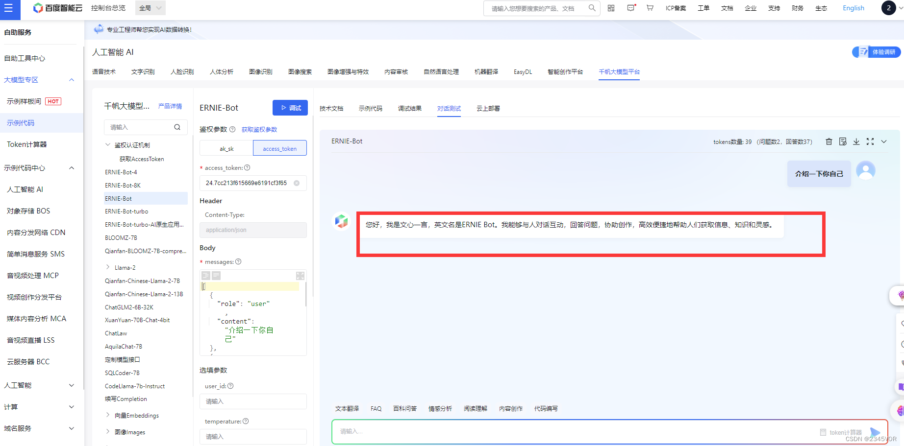Image resolution: width=904 pixels, height=446 pixels.
Task: Open the 文字识别 category tab
Action: point(143,72)
